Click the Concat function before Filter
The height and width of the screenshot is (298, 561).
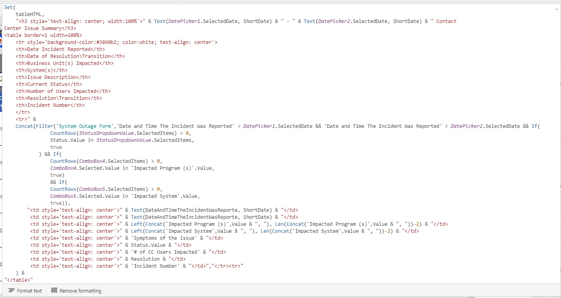pyautogui.click(x=24, y=126)
